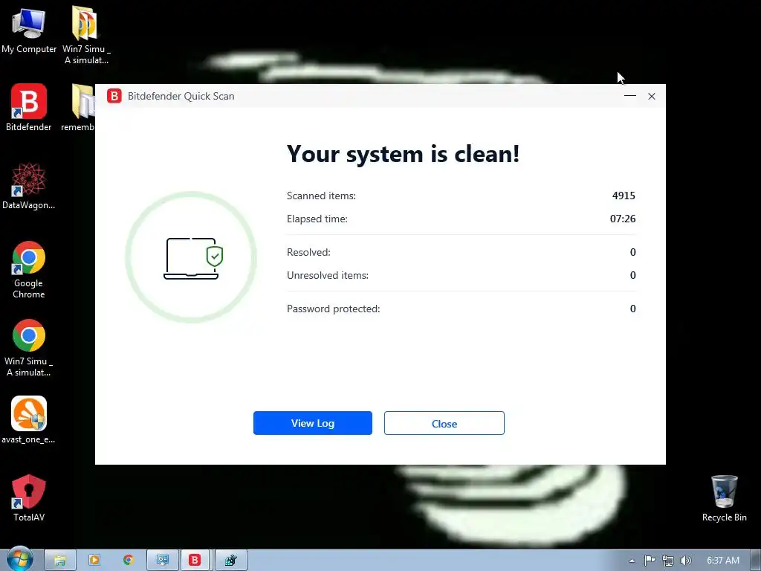This screenshot has height=571, width=761.
Task: Open the Action Center flag icon
Action: tap(650, 561)
